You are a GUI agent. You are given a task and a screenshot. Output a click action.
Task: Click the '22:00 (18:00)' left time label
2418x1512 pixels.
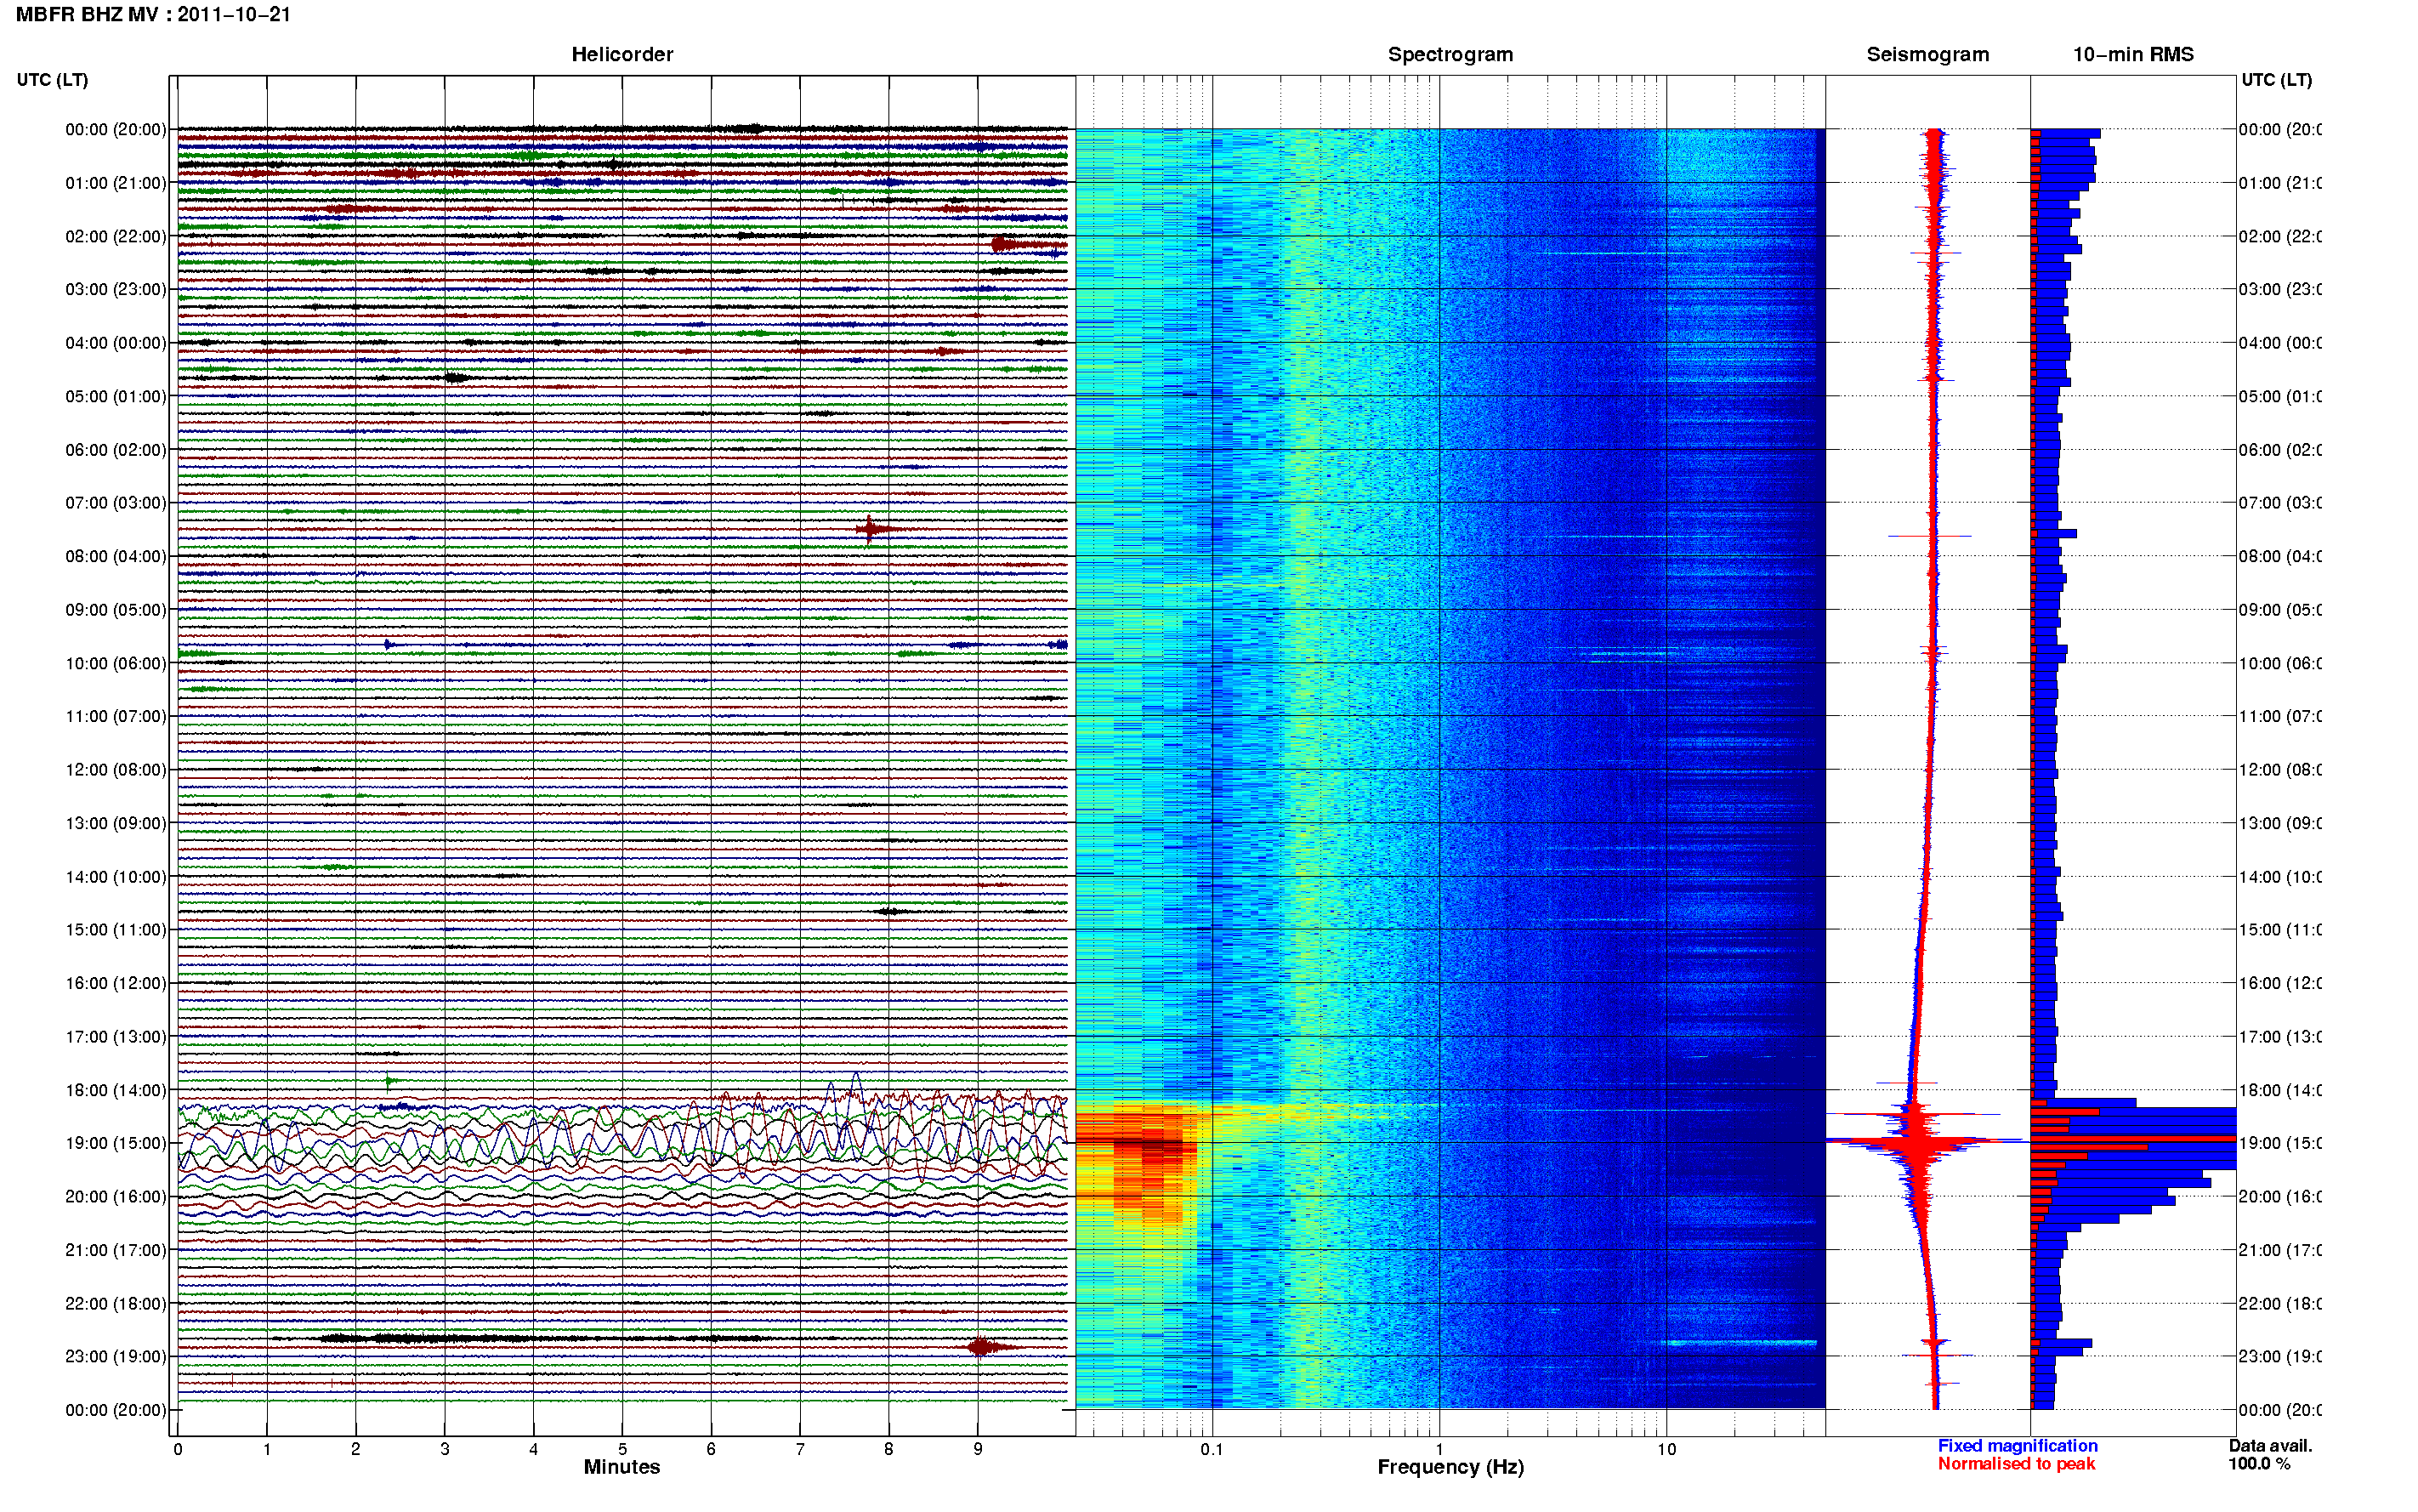tap(116, 1304)
